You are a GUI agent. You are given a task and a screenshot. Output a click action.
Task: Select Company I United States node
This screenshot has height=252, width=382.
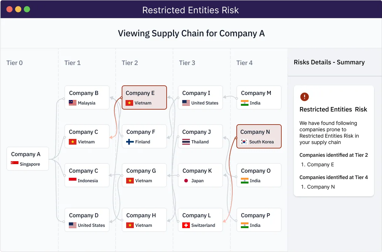pos(200,97)
